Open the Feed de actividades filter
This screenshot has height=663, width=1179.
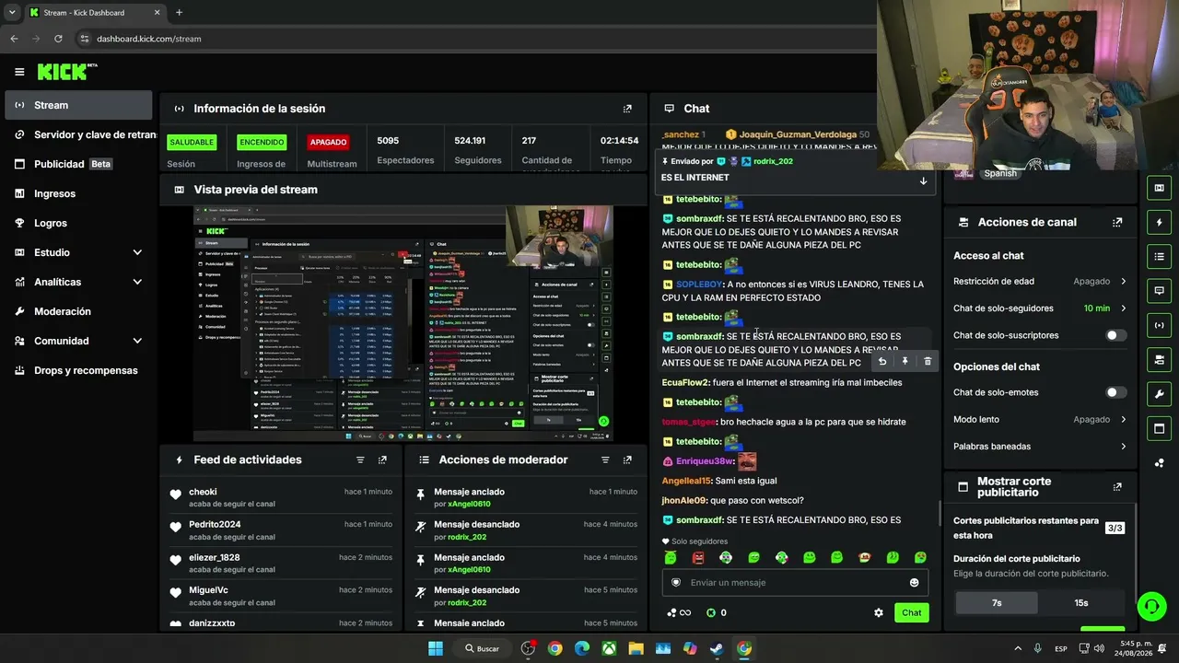click(x=360, y=459)
